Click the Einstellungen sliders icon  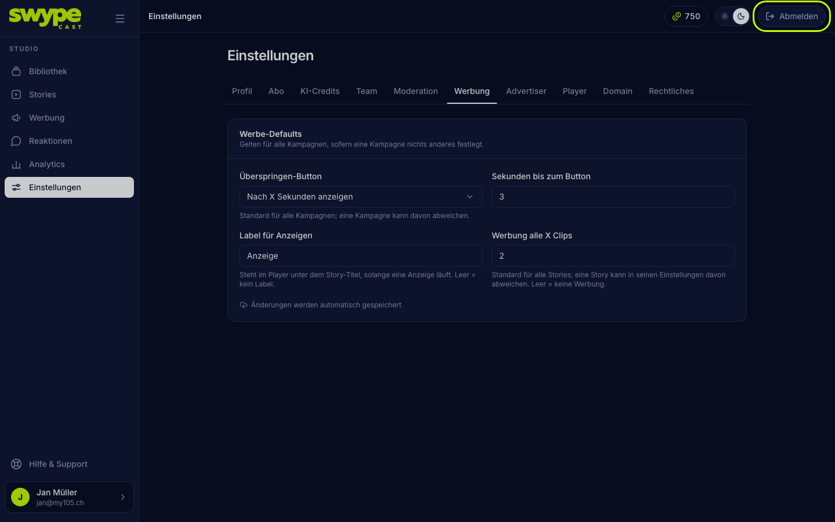pos(16,187)
